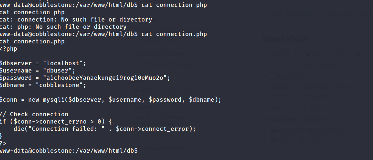Open the faded "Useful Linux Commands" link
The height and width of the screenshot is (160, 373).
point(159,53)
